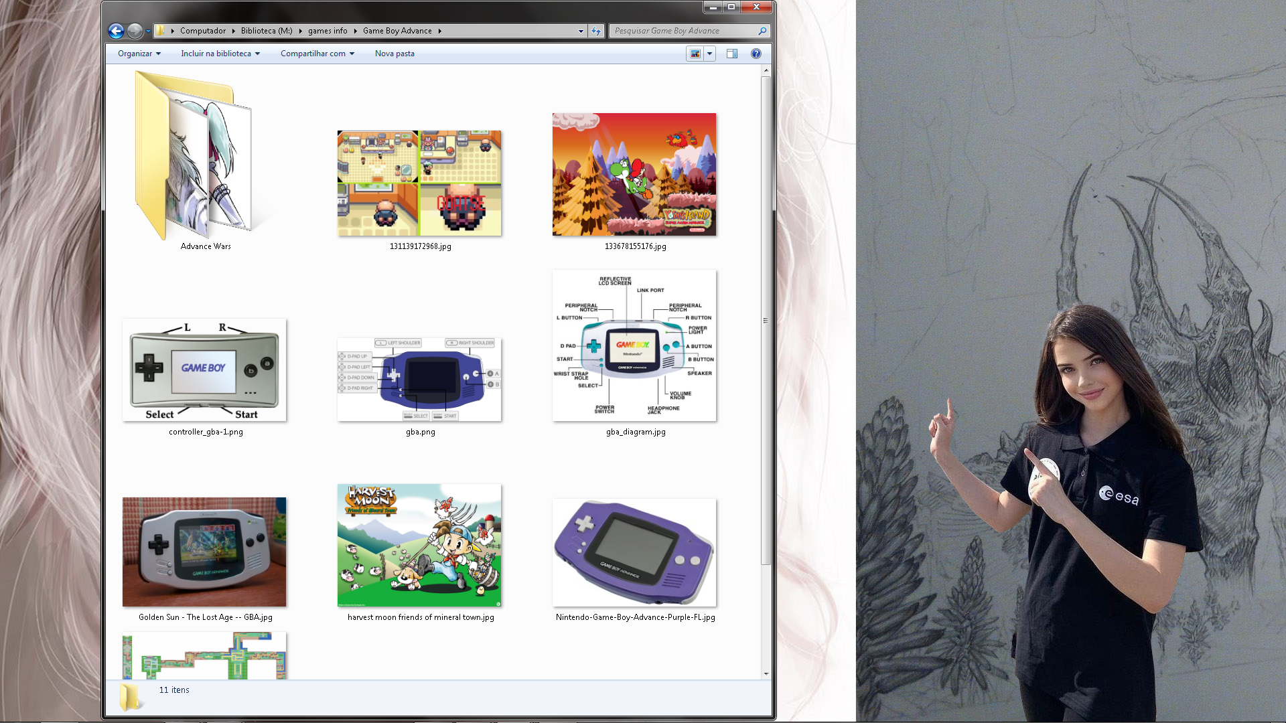The height and width of the screenshot is (723, 1286).
Task: Expand arrow after Game Boy Advance breadcrumb
Action: click(x=439, y=31)
